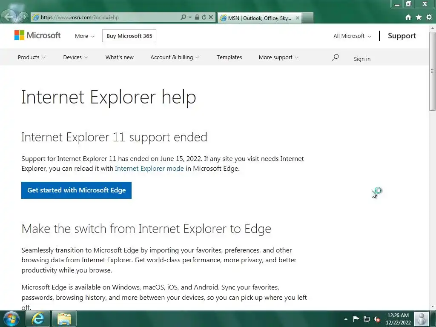Screen dimensions: 436x327
Task: Open the address bar dropdown arrow
Action: click(190, 17)
